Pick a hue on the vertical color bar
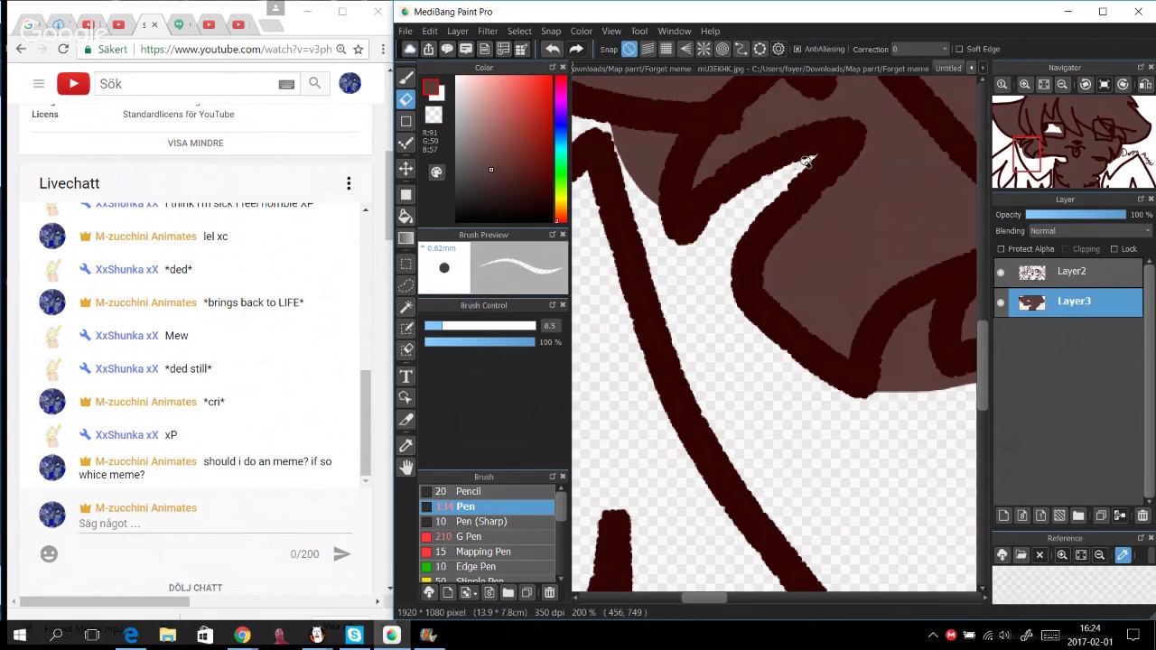The height and width of the screenshot is (650, 1156). pyautogui.click(x=561, y=149)
